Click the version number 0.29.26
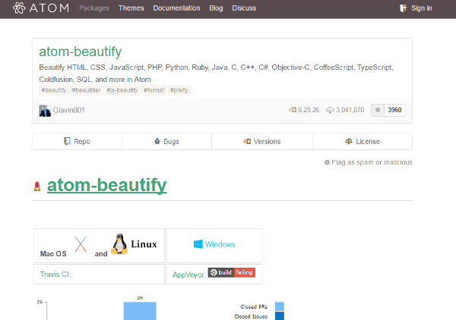Image resolution: width=456 pixels, height=320 pixels. (x=309, y=110)
